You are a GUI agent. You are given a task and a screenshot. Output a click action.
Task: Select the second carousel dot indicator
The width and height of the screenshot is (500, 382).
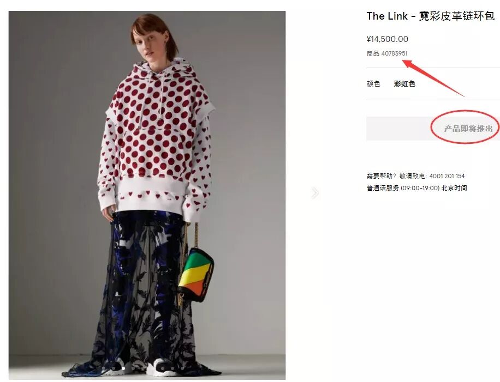114,368
